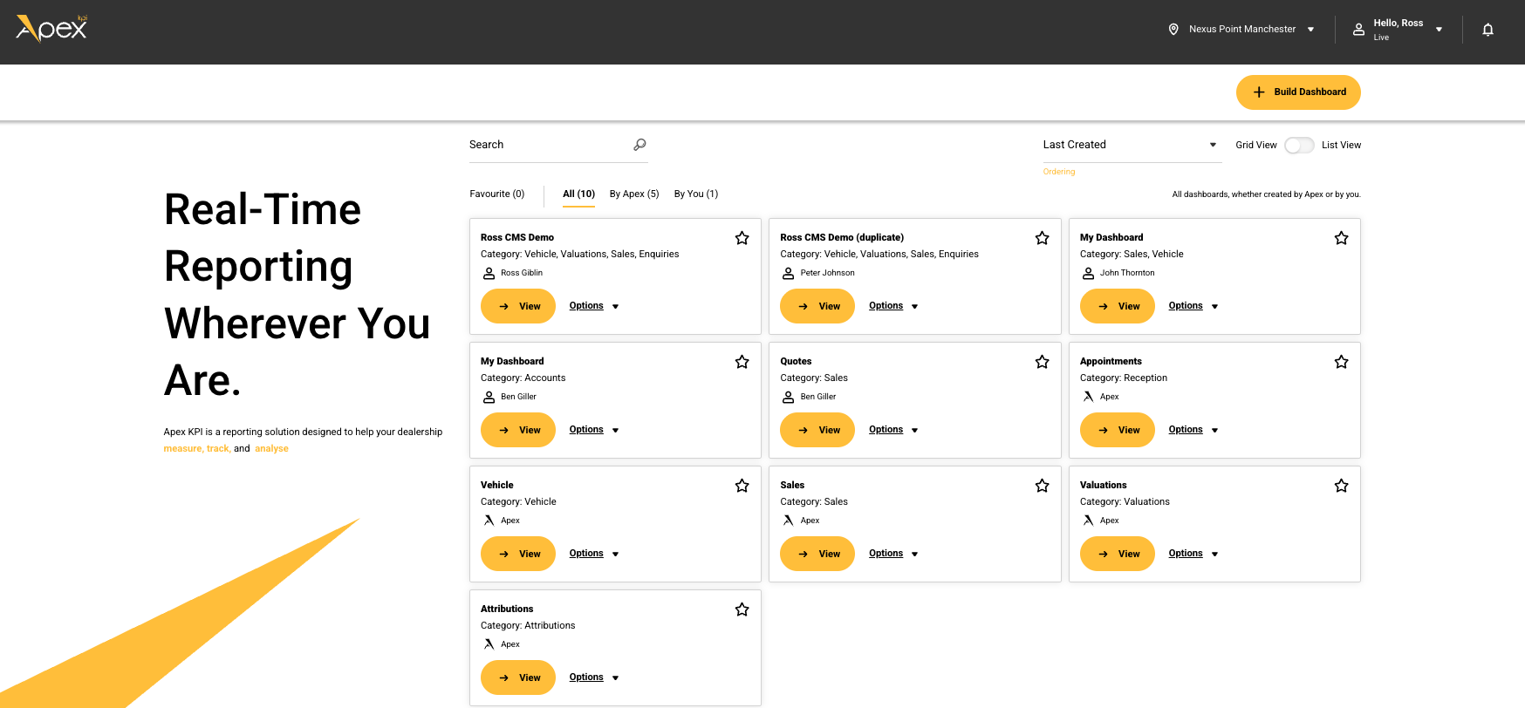View the Valuations dashboard
This screenshot has width=1525, height=708.
[1118, 554]
